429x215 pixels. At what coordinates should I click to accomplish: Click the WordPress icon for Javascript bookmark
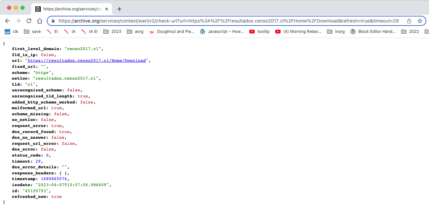pyautogui.click(x=203, y=31)
